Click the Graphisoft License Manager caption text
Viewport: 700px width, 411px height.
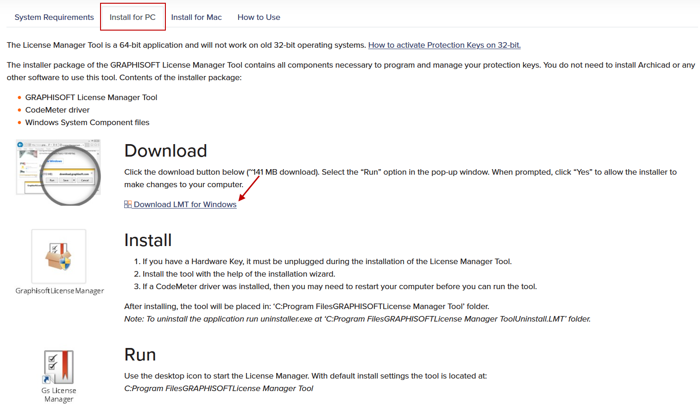tap(60, 291)
